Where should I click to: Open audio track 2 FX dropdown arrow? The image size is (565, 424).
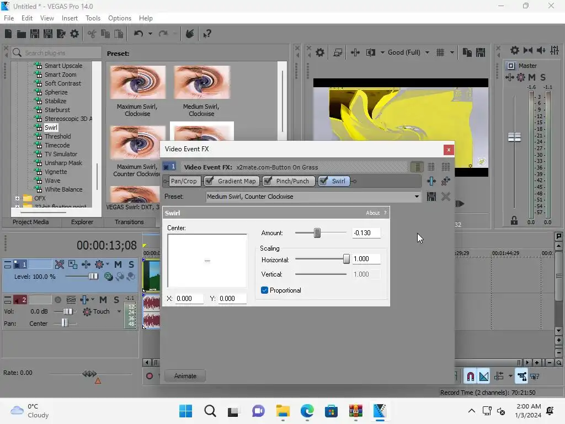pos(93,300)
